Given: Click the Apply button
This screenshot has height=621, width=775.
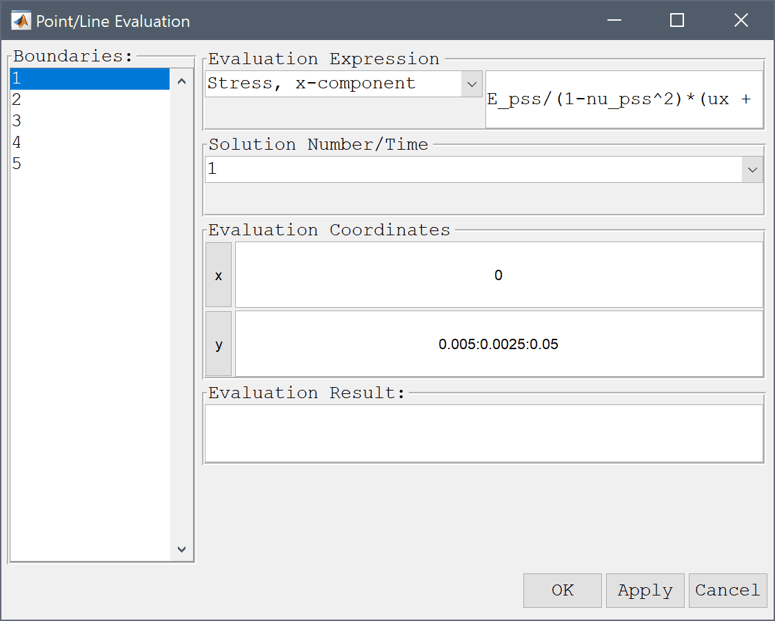Looking at the screenshot, I should (x=645, y=591).
